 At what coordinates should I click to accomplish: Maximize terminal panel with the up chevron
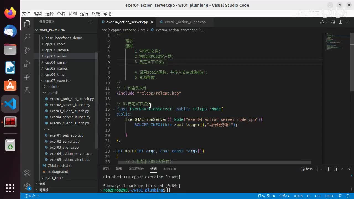click(x=342, y=169)
